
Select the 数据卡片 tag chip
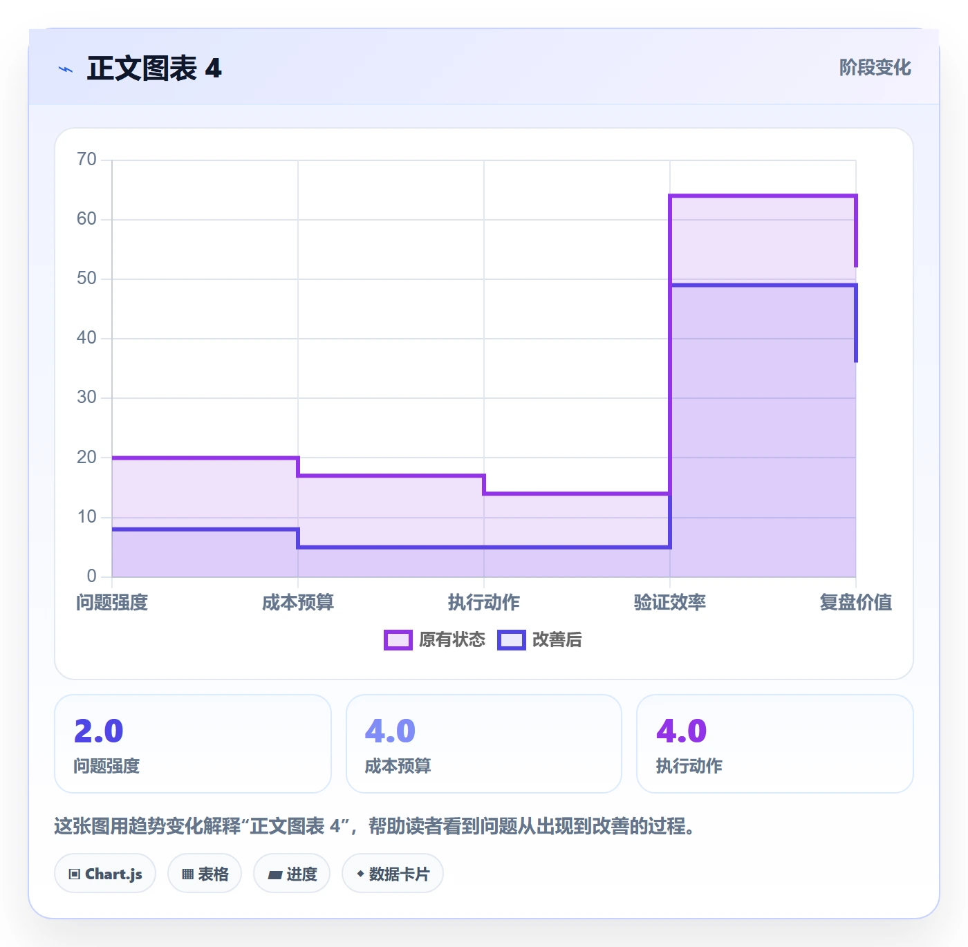(x=393, y=874)
